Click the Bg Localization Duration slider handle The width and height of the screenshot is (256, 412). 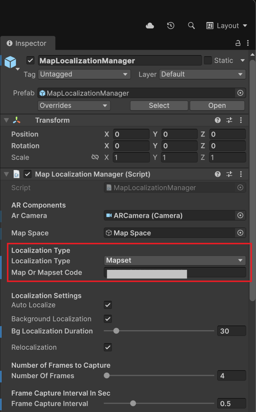click(116, 331)
